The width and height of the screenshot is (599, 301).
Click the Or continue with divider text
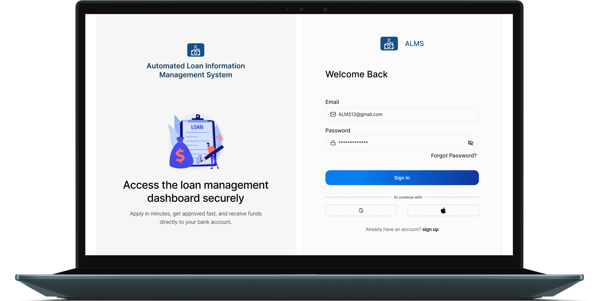[x=408, y=197]
